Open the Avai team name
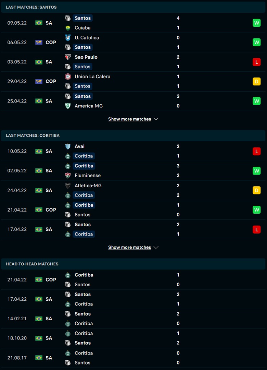This screenshot has width=267, height=370. [x=79, y=146]
